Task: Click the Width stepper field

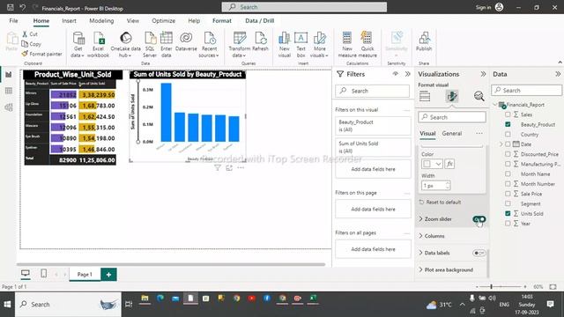Action: pos(435,186)
